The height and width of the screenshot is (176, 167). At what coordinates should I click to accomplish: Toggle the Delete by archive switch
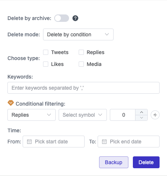[62, 18]
